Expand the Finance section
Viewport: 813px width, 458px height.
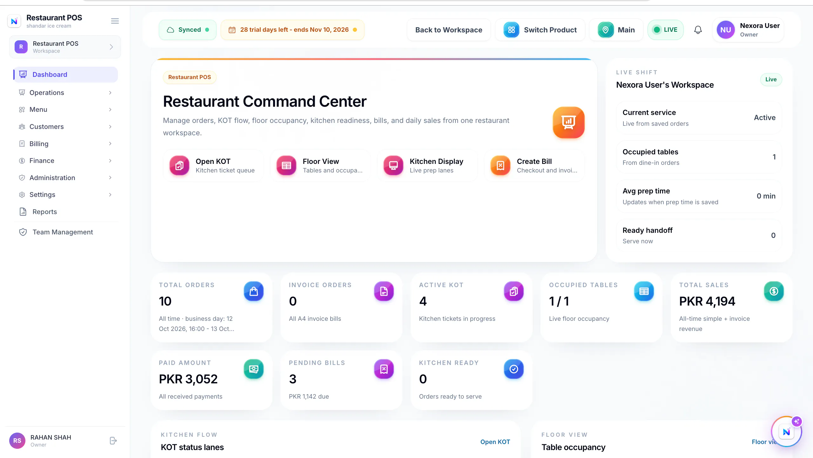tap(65, 161)
